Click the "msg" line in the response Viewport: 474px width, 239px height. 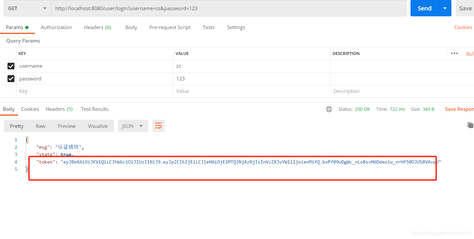pyautogui.click(x=60, y=147)
